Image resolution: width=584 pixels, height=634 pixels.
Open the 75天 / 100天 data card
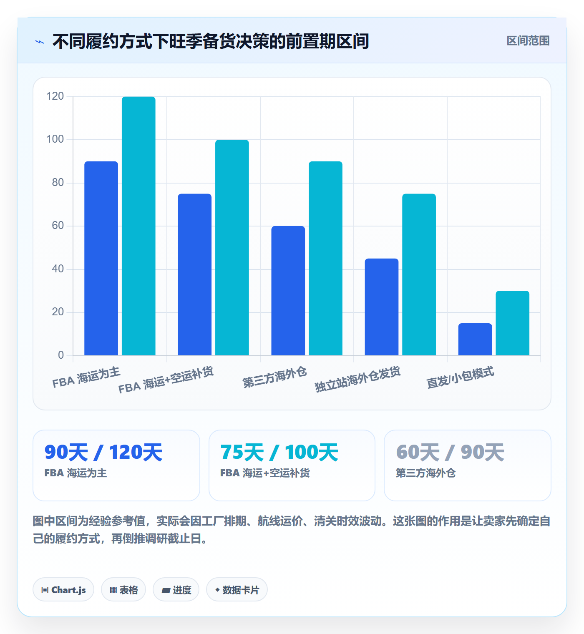coord(292,465)
